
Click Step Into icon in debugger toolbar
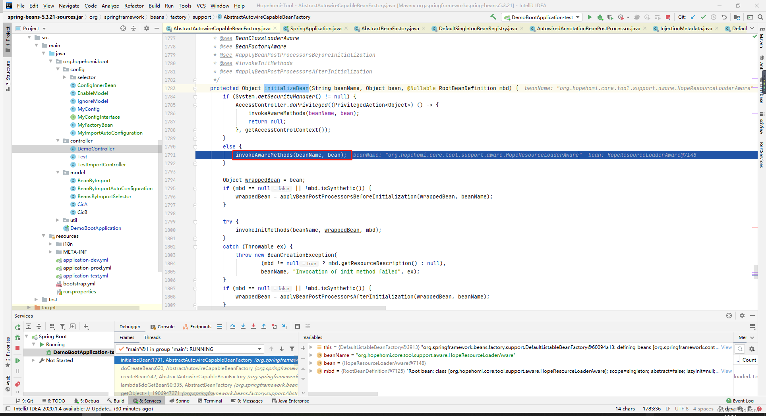(x=243, y=326)
